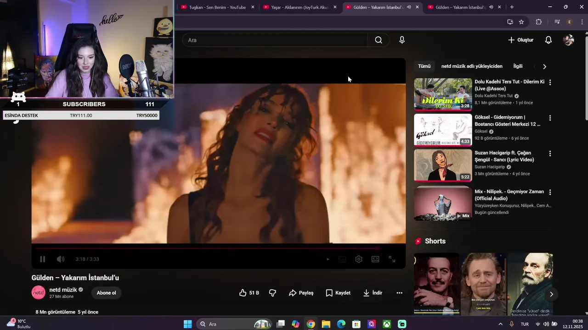
Task: Select netd müzik adlı yükleyiciden chip
Action: point(472,66)
